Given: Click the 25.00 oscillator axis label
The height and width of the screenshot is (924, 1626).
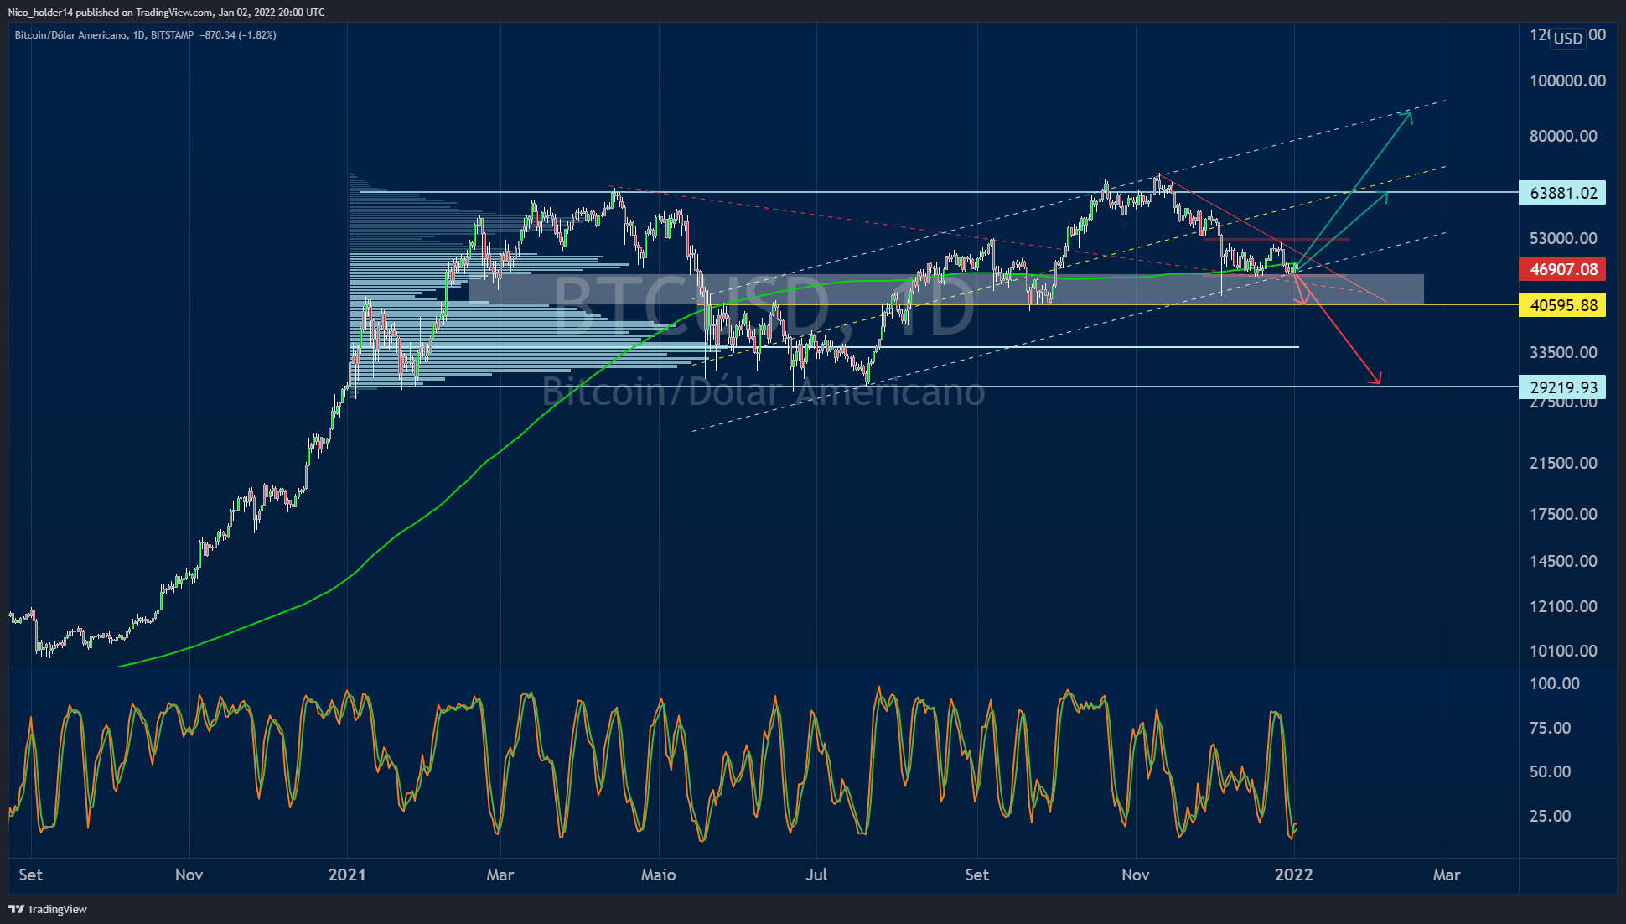Looking at the screenshot, I should [x=1550, y=816].
